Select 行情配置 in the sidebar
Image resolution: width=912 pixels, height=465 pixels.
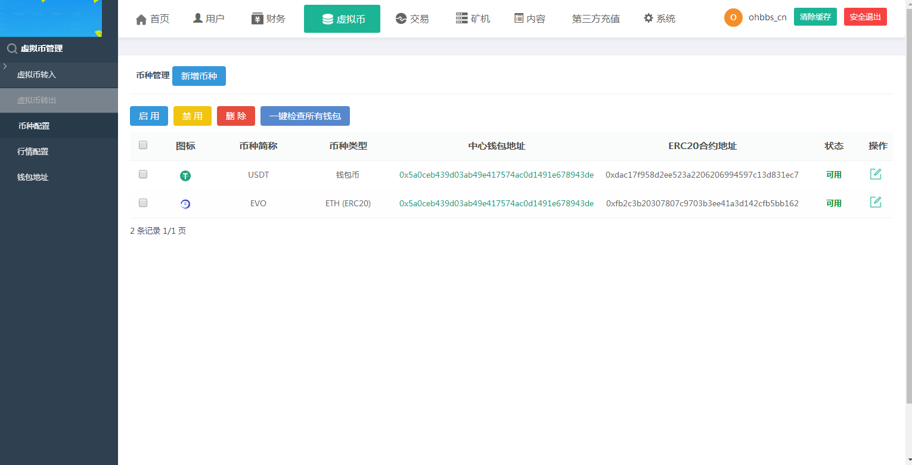pyautogui.click(x=33, y=151)
